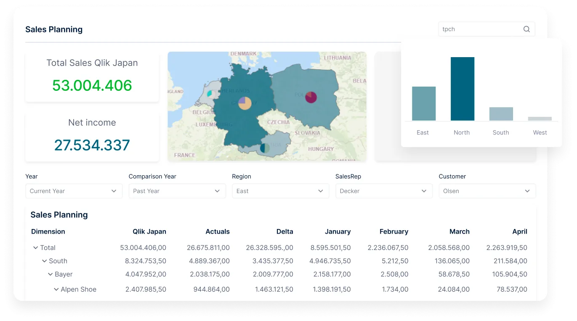Image resolution: width=577 pixels, height=321 pixels.
Task: Click the South bar in chart
Action: (x=501, y=114)
